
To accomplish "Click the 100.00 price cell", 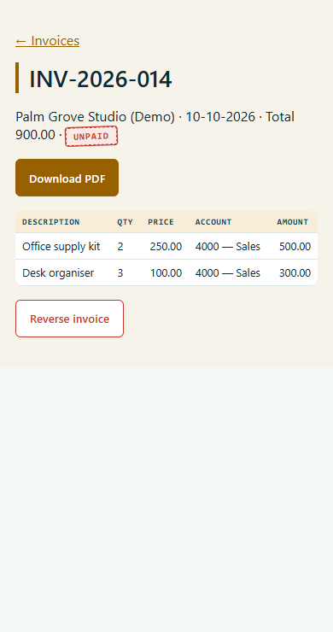I will coord(166,273).
